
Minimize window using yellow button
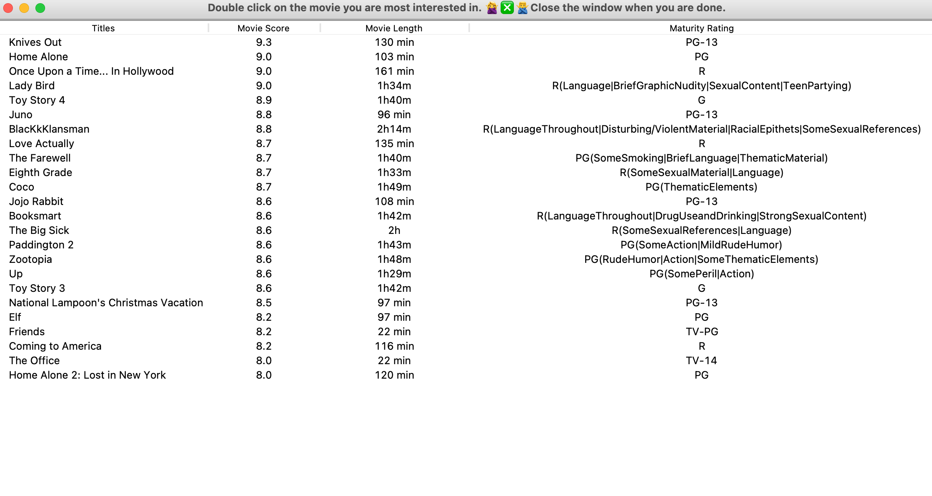(x=24, y=8)
